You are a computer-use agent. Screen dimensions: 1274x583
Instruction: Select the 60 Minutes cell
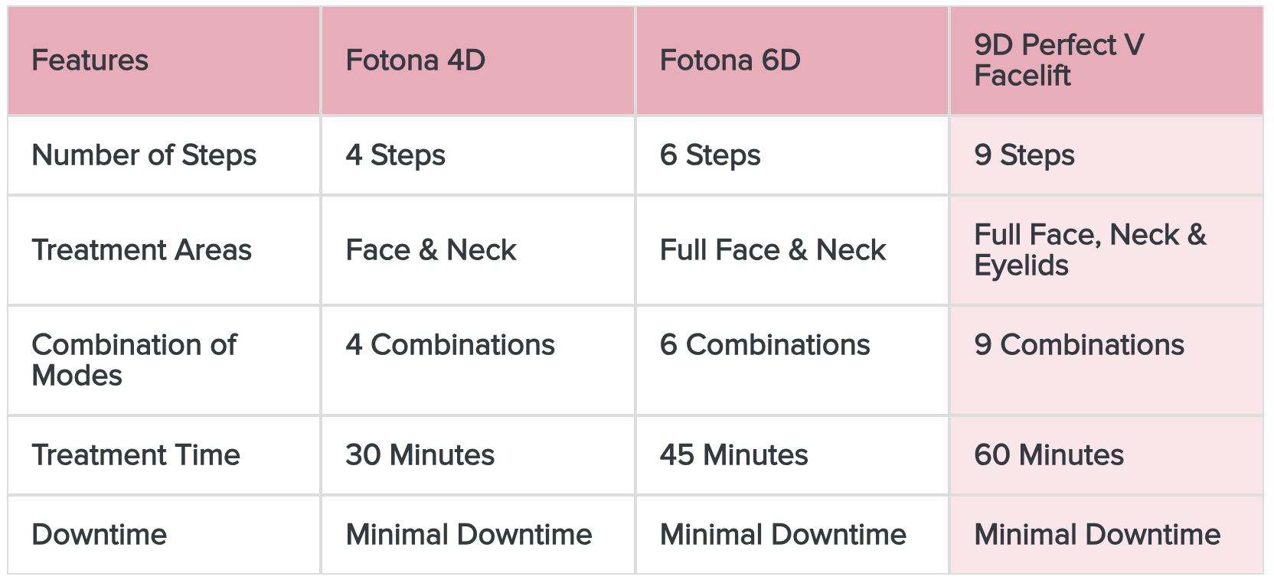(x=1049, y=455)
